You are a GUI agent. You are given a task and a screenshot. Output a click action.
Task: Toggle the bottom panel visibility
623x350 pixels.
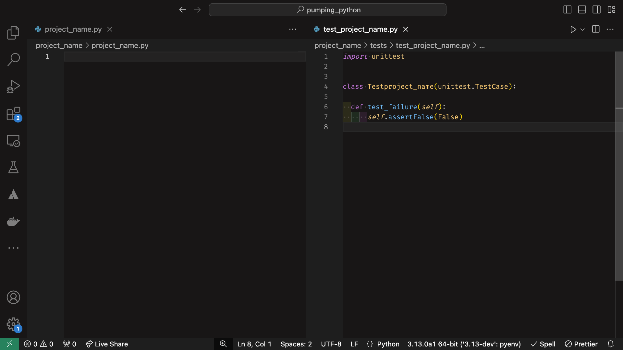pos(582,10)
